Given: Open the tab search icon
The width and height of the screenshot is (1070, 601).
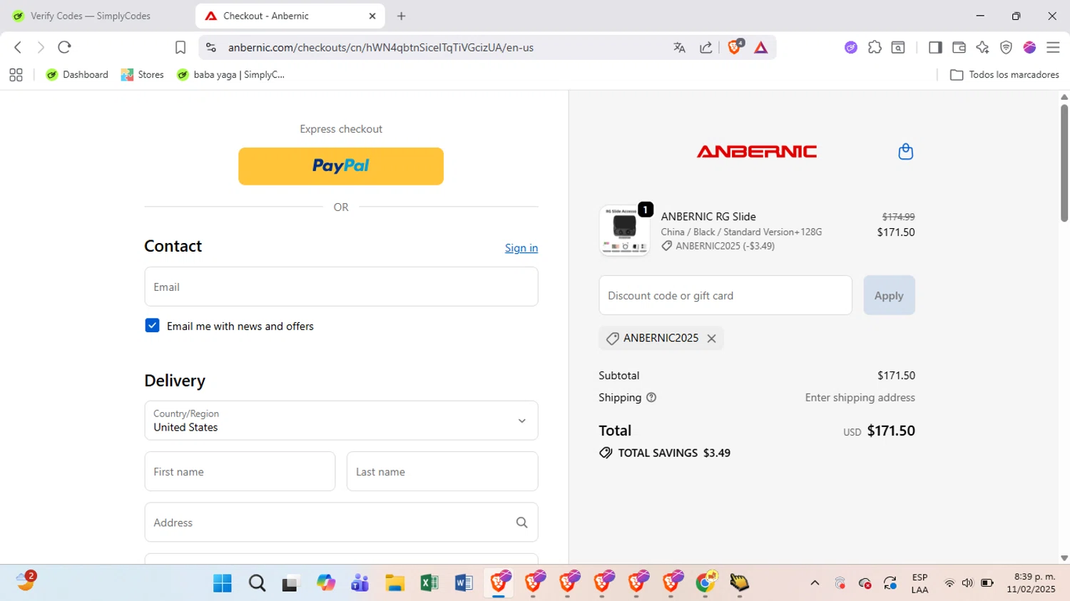Looking at the screenshot, I should (898, 47).
